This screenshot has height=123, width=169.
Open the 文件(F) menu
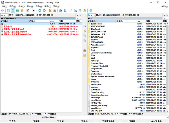pyautogui.click(x=4, y=6)
